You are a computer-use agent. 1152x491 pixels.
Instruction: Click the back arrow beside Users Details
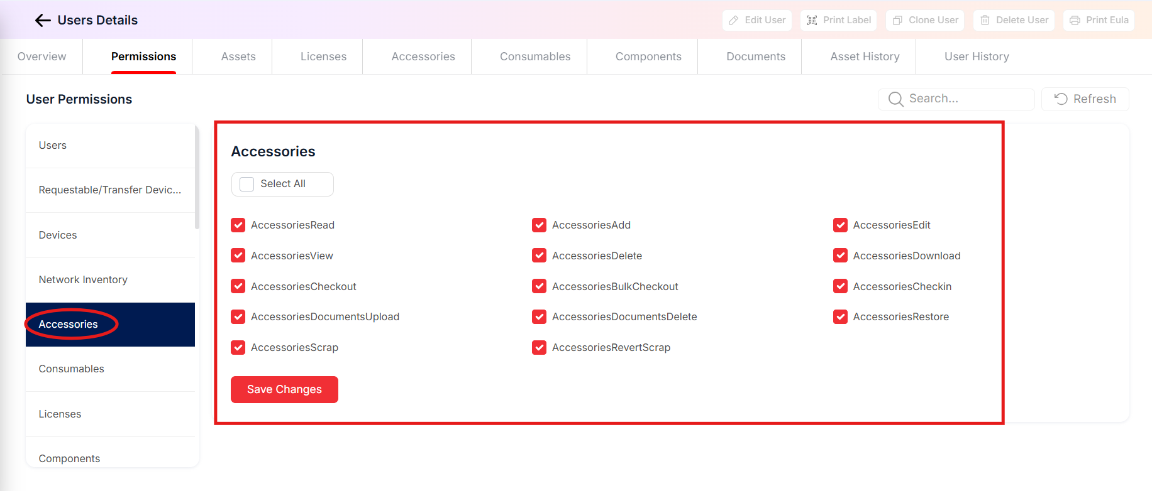(43, 20)
